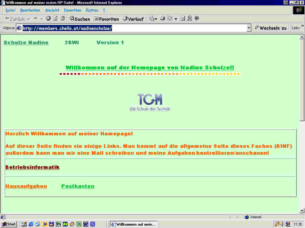Image resolution: width=305 pixels, height=228 pixels.
Task: Open the forward history dropdown arrow
Action: 41,19
